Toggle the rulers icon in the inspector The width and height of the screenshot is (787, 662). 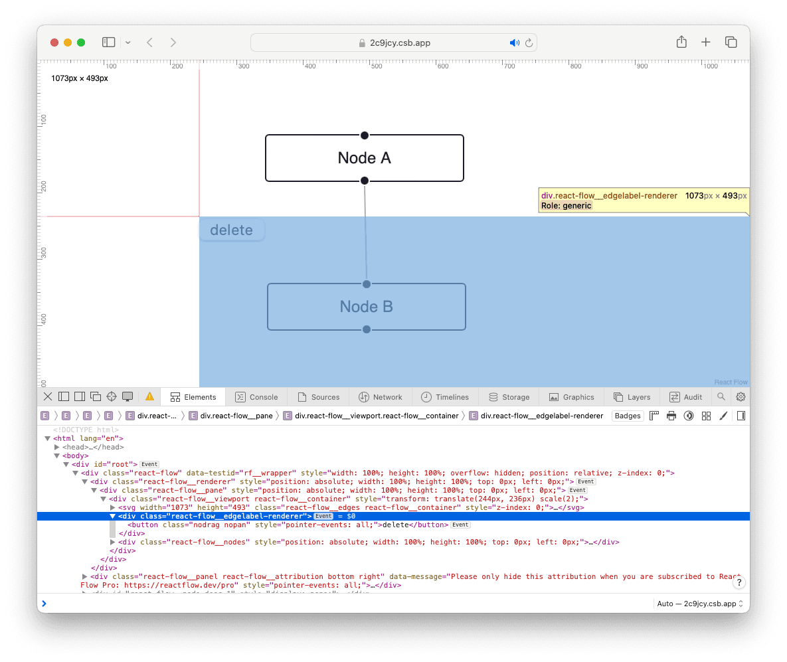click(654, 416)
